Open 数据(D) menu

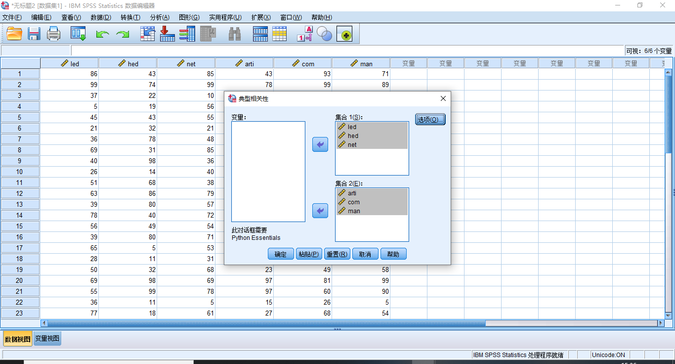(x=101, y=17)
